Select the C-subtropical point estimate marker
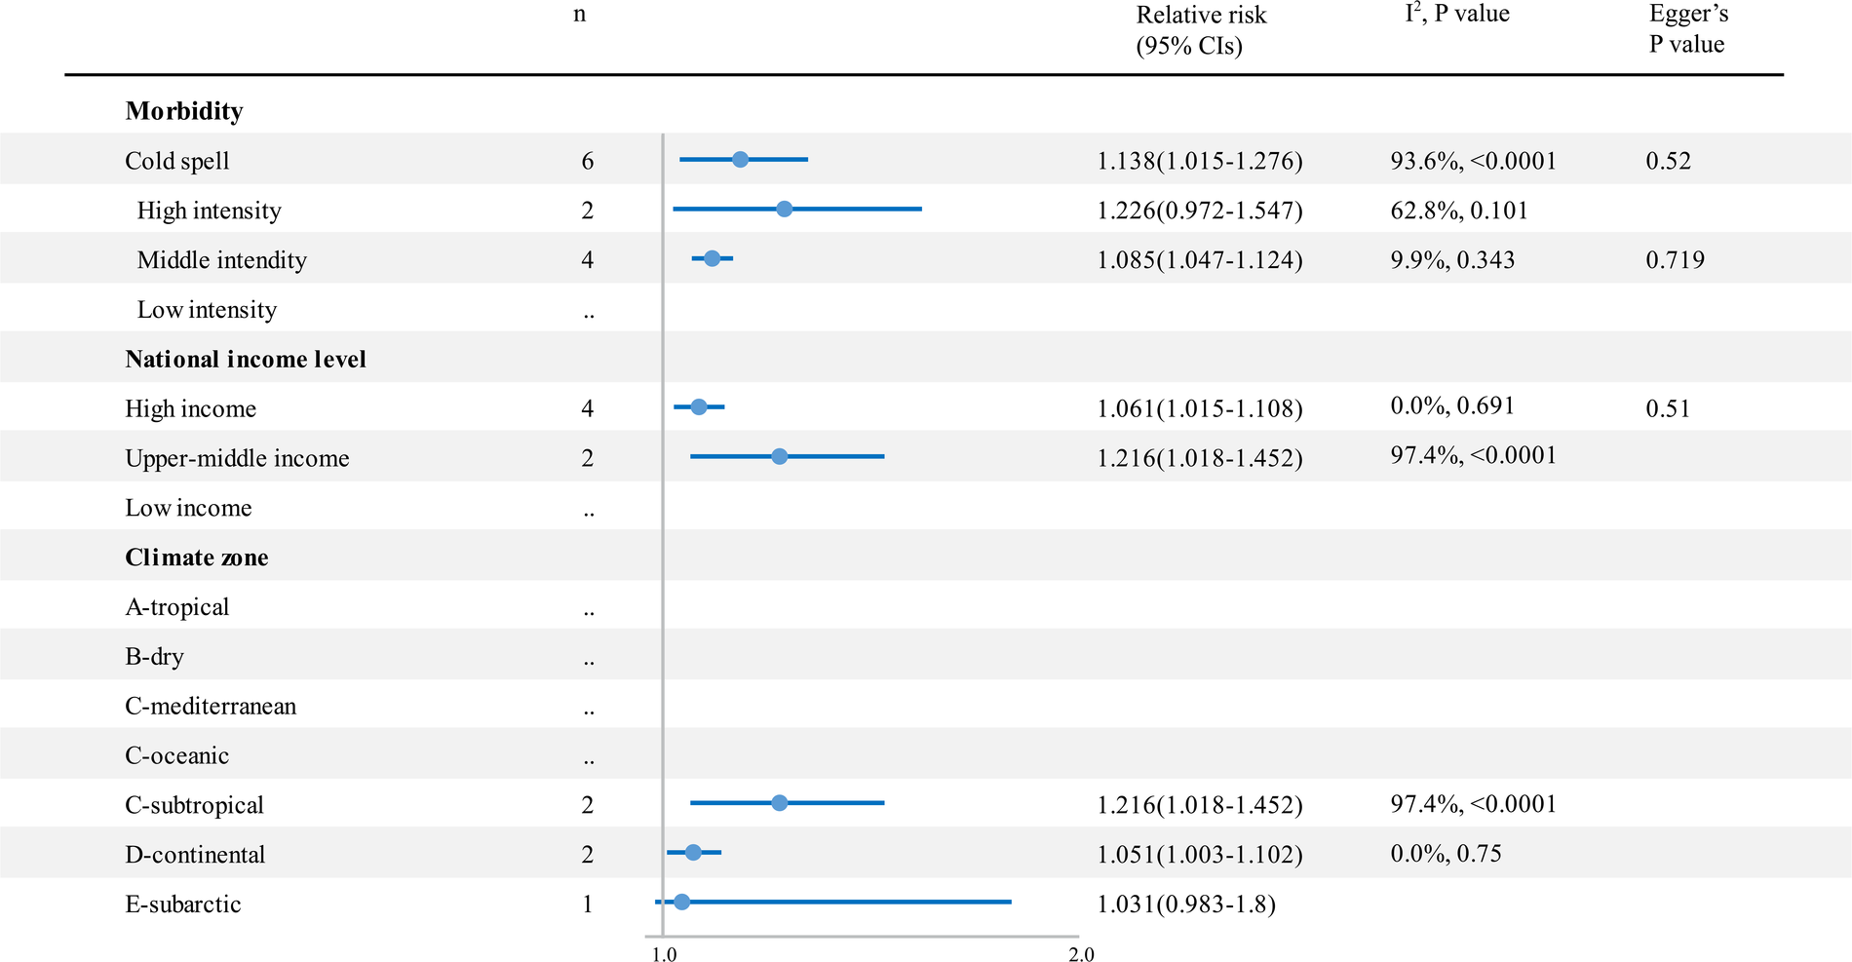 [x=779, y=803]
